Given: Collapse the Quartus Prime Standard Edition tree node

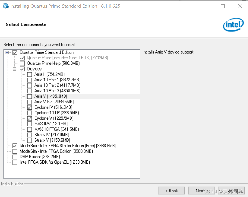Looking at the screenshot, I should tap(7, 52).
